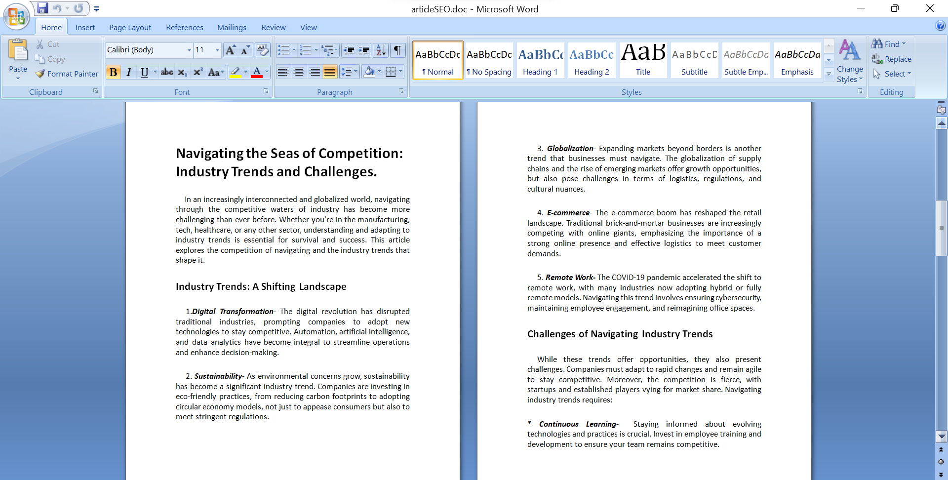Switch to the Insert tab
The width and height of the screenshot is (948, 480).
(85, 28)
